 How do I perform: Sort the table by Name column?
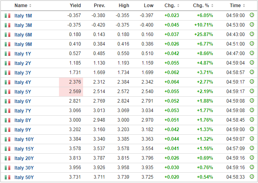[x=23, y=6]
